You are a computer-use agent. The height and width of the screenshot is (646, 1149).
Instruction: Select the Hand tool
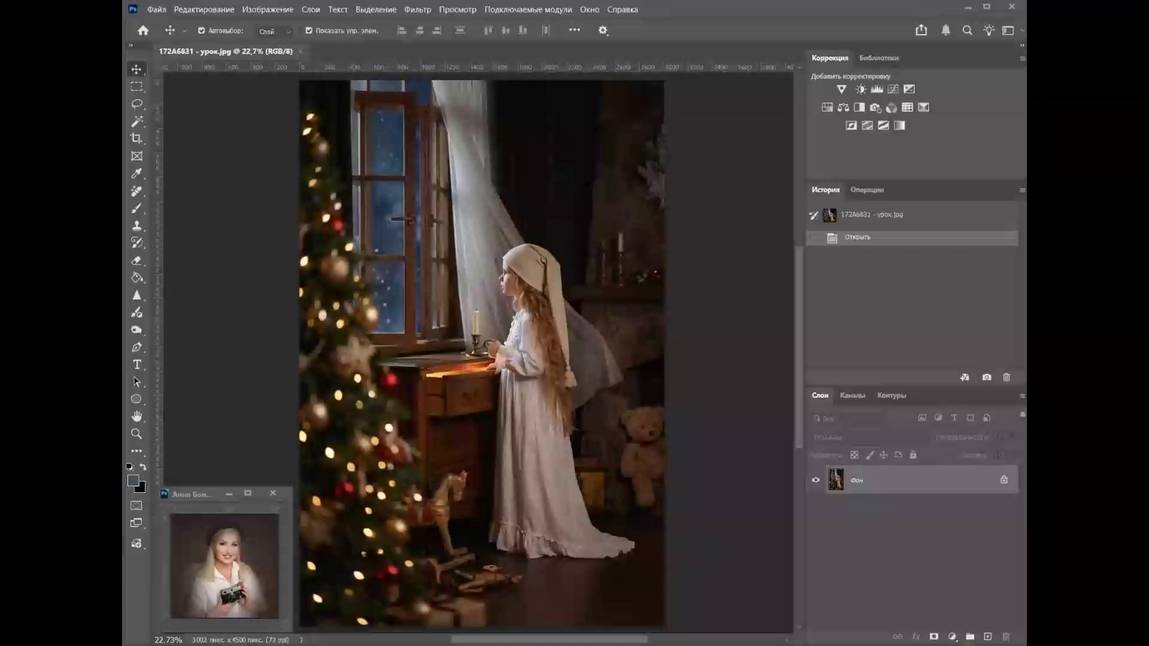click(x=136, y=416)
